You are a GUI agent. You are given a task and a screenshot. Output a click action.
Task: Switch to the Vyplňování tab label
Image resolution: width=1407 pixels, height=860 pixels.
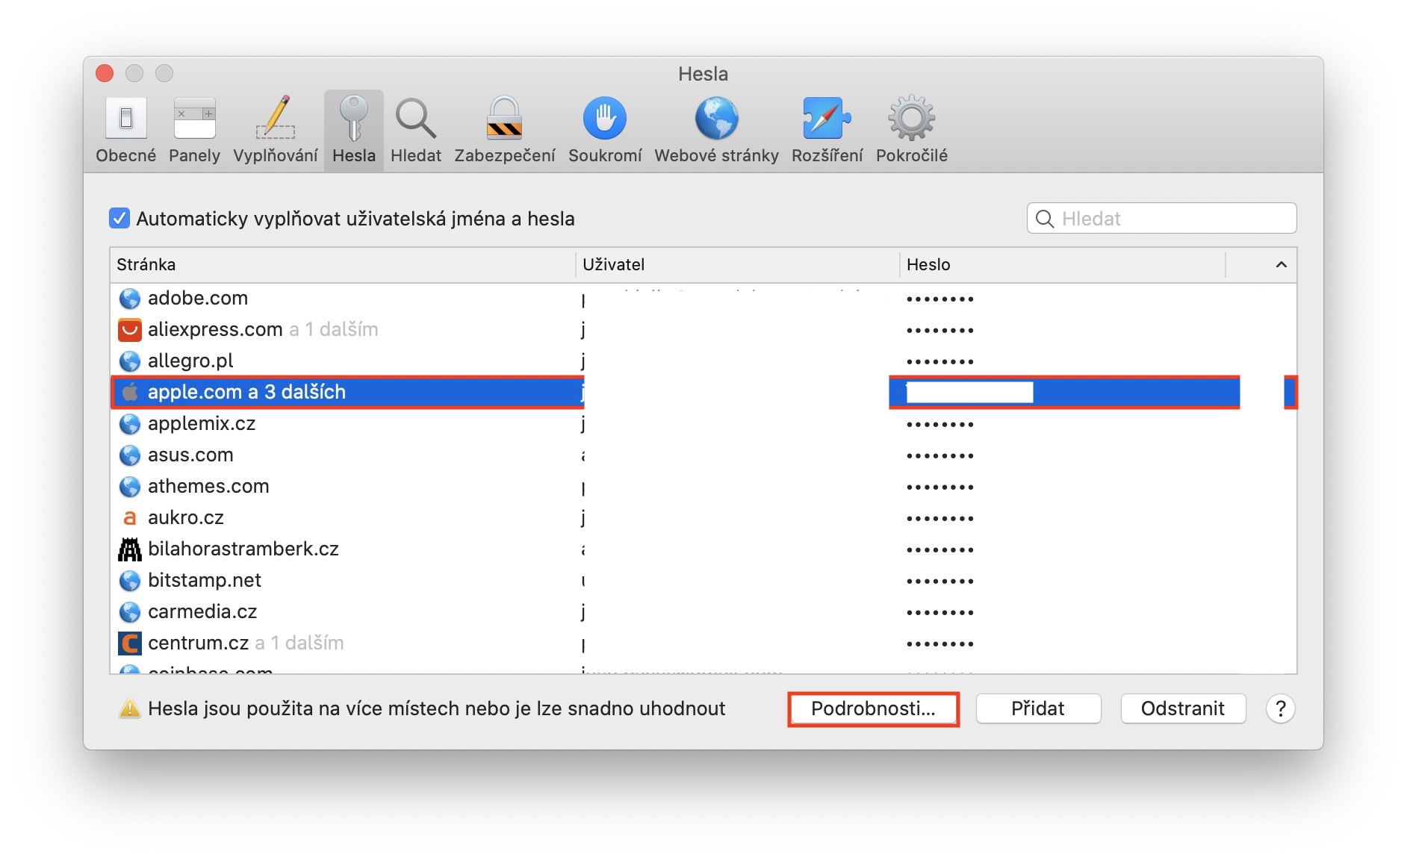click(x=276, y=155)
